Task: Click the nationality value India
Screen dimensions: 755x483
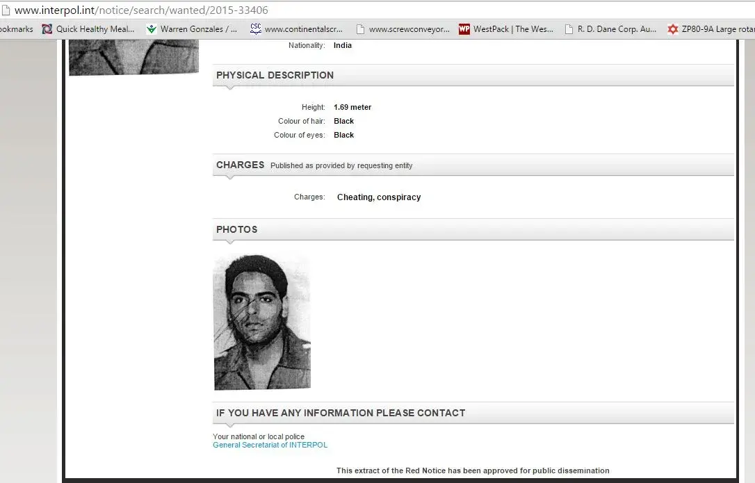Action: (342, 45)
